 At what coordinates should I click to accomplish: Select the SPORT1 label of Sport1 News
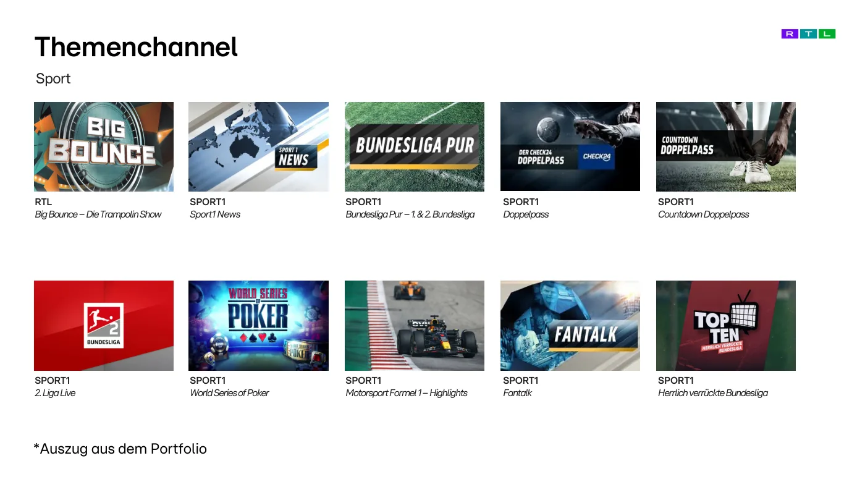click(208, 202)
